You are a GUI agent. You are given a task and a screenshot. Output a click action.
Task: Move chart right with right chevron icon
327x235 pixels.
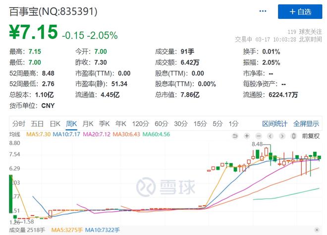click(x=282, y=136)
